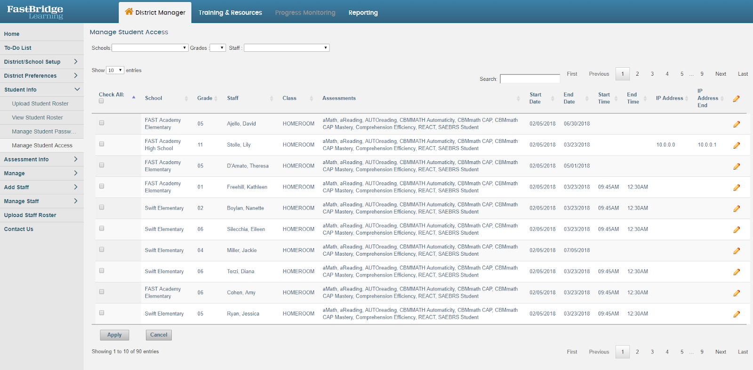Screen dimensions: 753x370
Task: Sort by the End Date column arrows
Action: coord(587,98)
